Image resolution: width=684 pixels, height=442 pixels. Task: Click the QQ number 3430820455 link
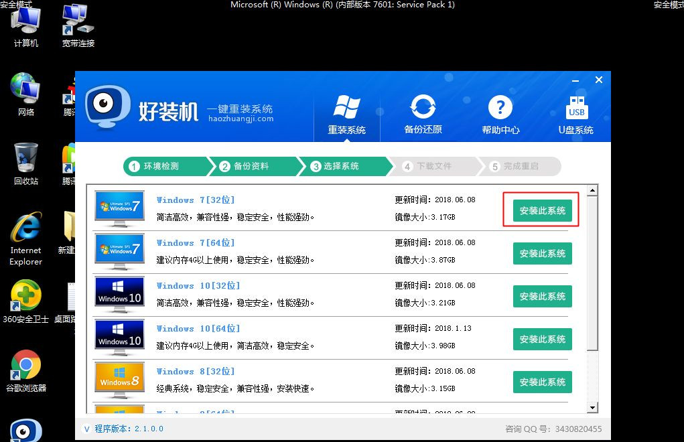click(579, 429)
